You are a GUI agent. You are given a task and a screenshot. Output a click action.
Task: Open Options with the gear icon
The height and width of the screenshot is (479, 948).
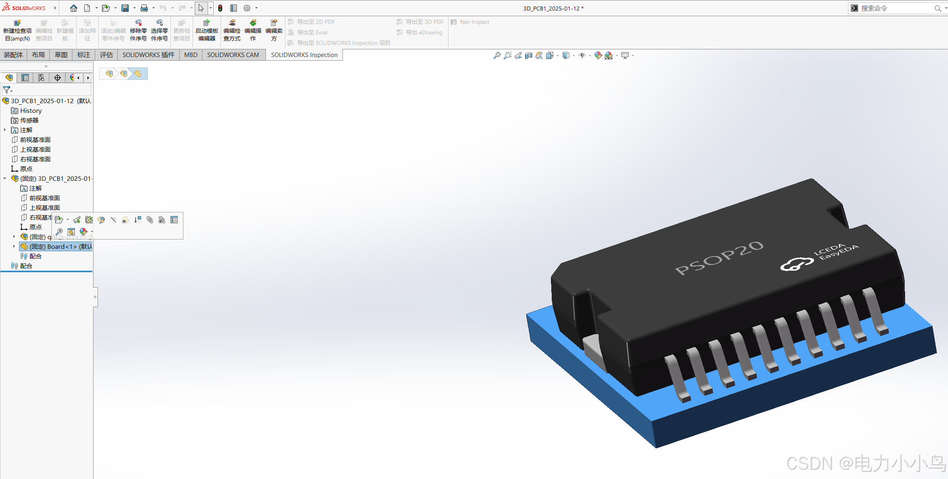tap(247, 8)
